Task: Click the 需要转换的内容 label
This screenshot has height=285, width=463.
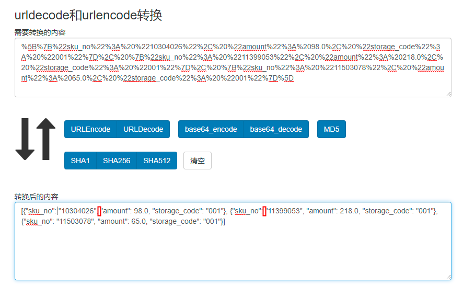Action: 40,32
